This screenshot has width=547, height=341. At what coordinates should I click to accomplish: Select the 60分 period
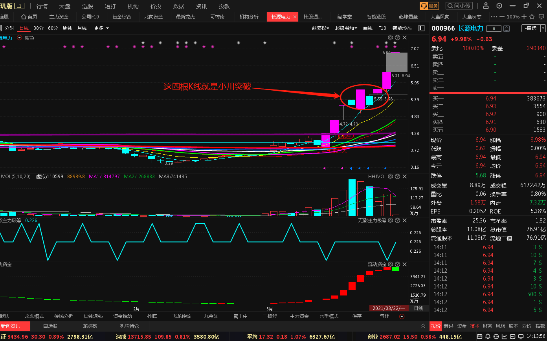(x=53, y=28)
